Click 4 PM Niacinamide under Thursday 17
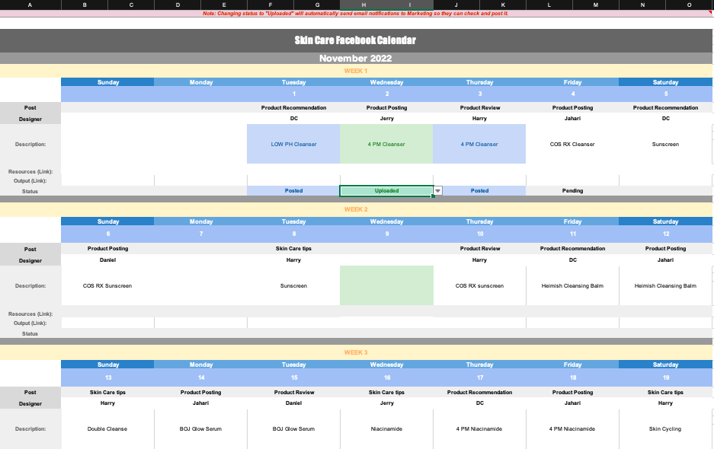 click(479, 429)
